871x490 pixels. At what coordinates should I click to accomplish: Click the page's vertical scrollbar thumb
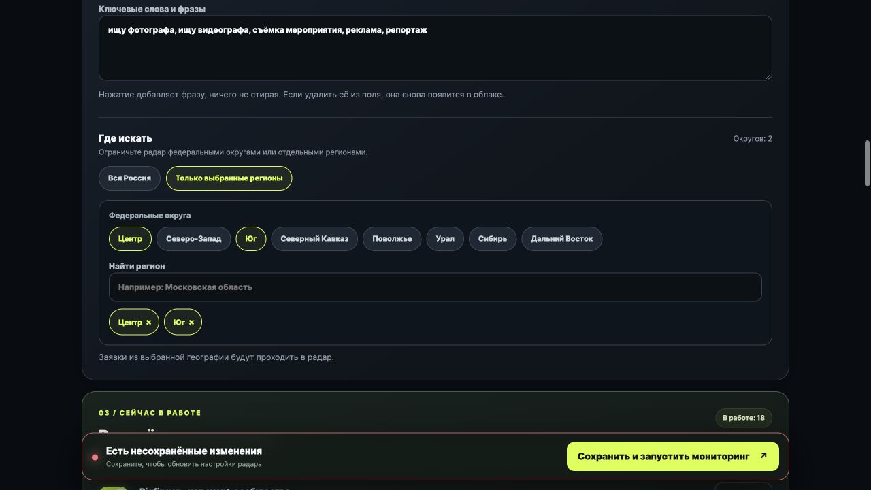[x=867, y=163]
